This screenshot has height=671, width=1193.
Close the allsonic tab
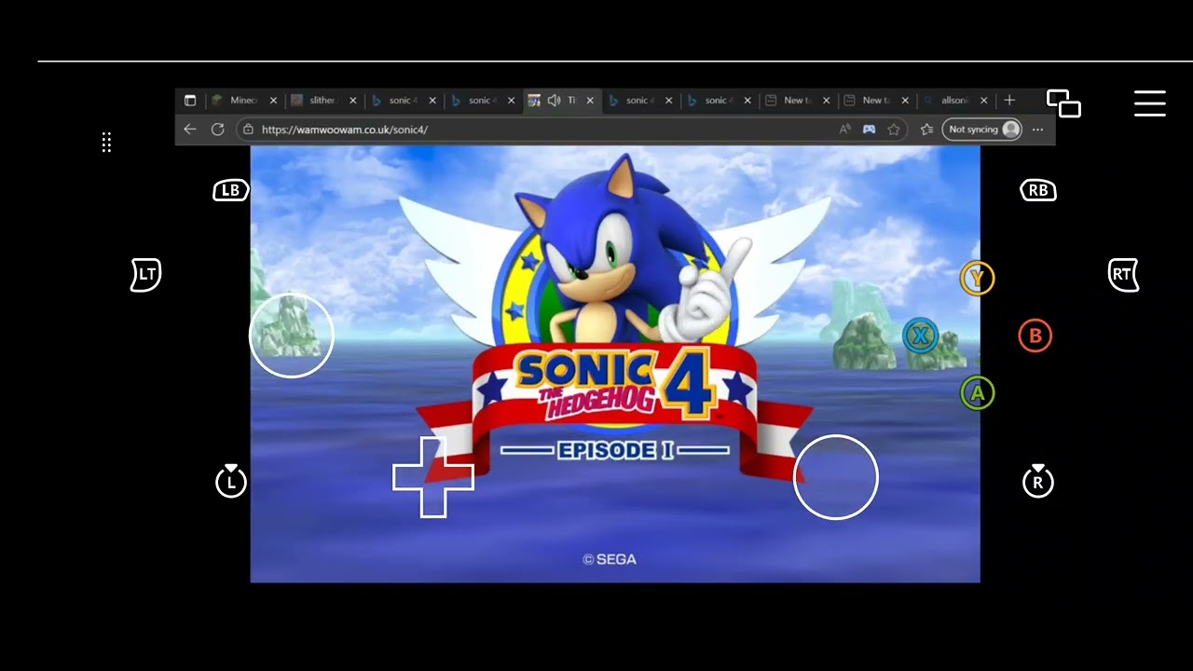point(984,101)
